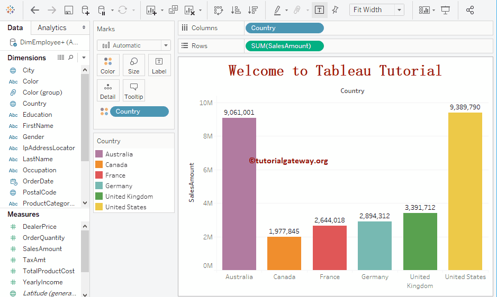Click United States legend color swatch
This screenshot has width=497, height=297.
[x=99, y=207]
